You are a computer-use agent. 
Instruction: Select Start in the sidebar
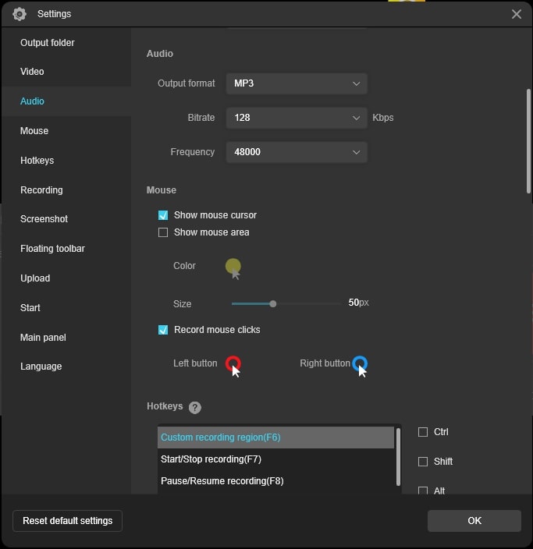click(x=30, y=308)
